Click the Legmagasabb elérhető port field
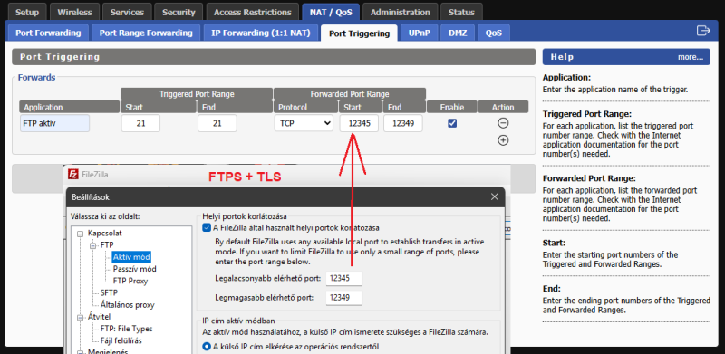Screen dimensions: 725x354 click(x=343, y=298)
